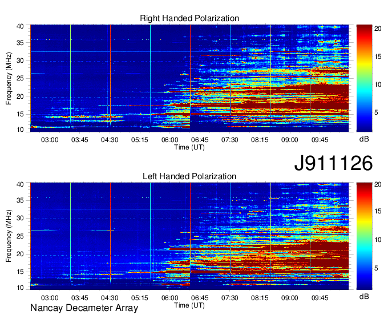Click the "20" dB tick on lower color bar
Viewport: 388px width, 315px height.
378,184
